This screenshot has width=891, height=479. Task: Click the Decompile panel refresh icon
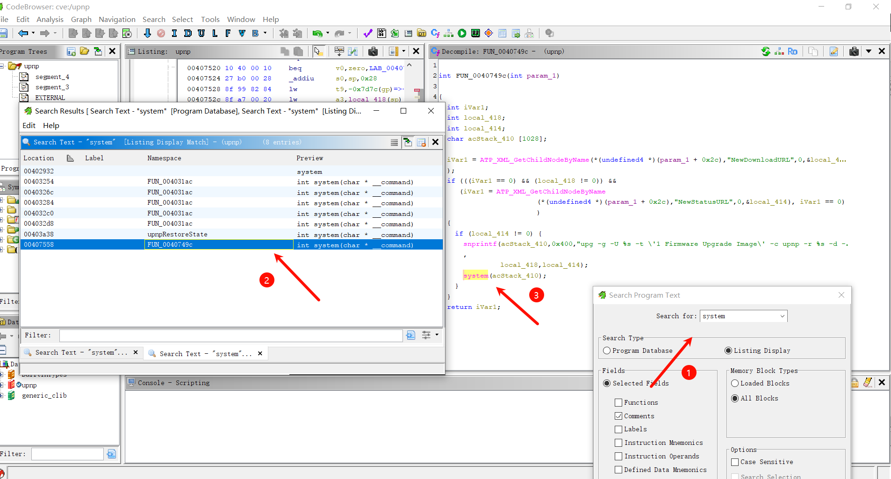(x=766, y=51)
